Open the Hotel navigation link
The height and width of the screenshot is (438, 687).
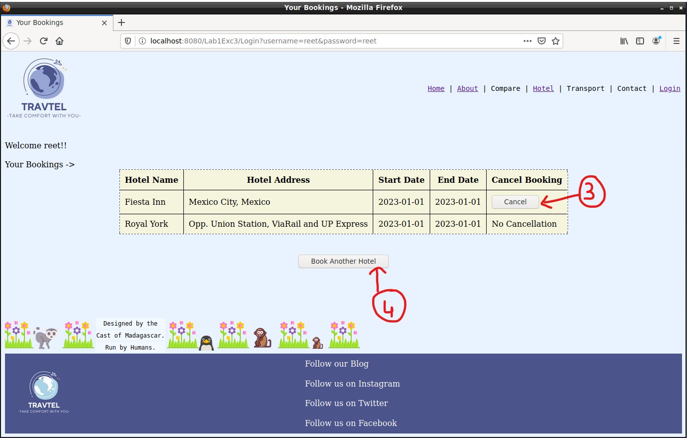543,88
